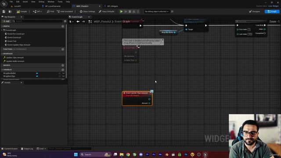Click the stop simulation button
The width and height of the screenshot is (281, 158).
tap(130, 11)
